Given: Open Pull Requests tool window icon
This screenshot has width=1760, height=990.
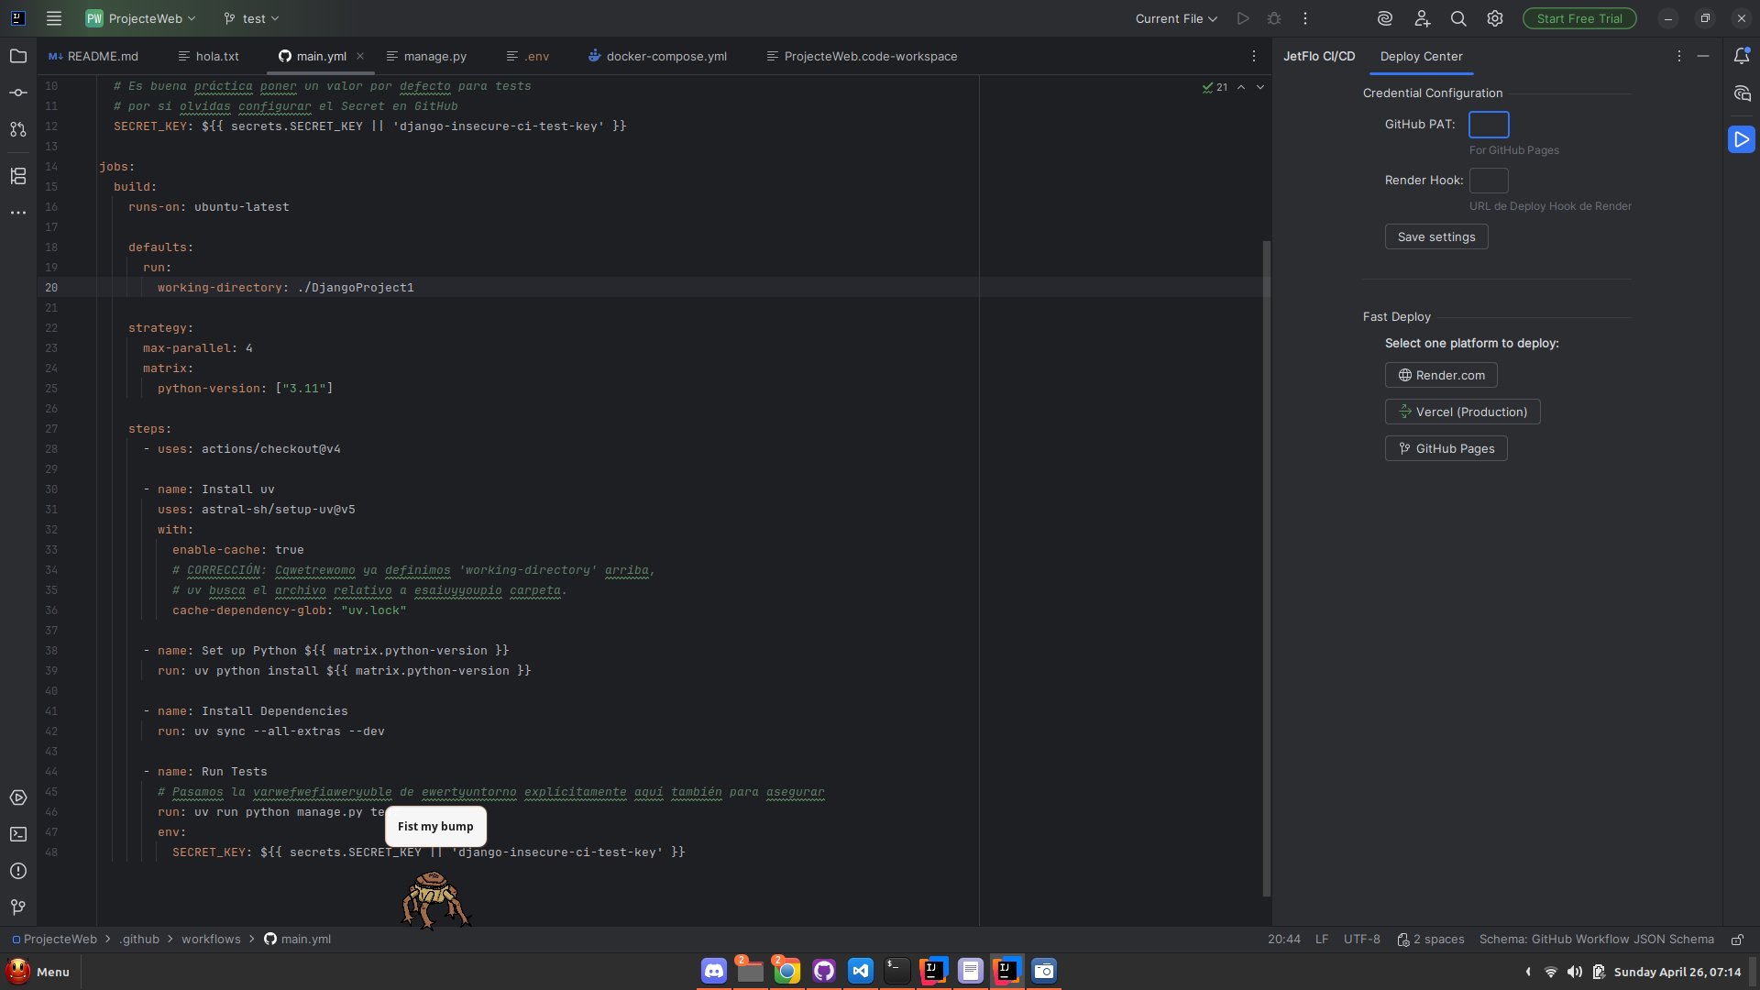Looking at the screenshot, I should click(x=18, y=129).
